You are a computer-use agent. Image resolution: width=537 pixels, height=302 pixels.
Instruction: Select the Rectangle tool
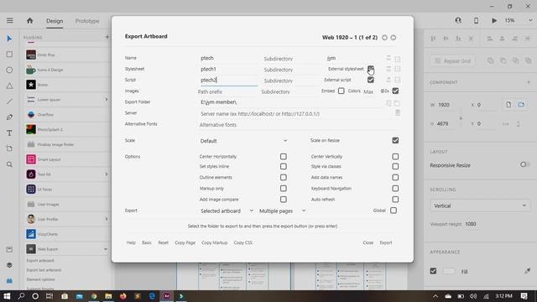click(9, 54)
